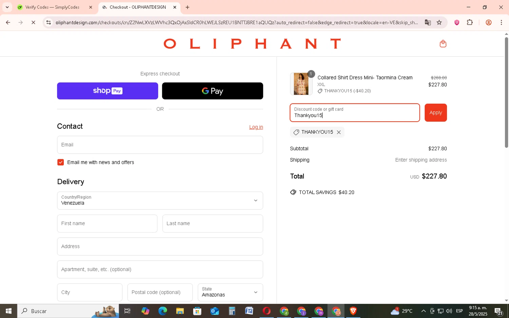Open File Explorer from taskbar
Image resolution: width=509 pixels, height=318 pixels.
180,311
